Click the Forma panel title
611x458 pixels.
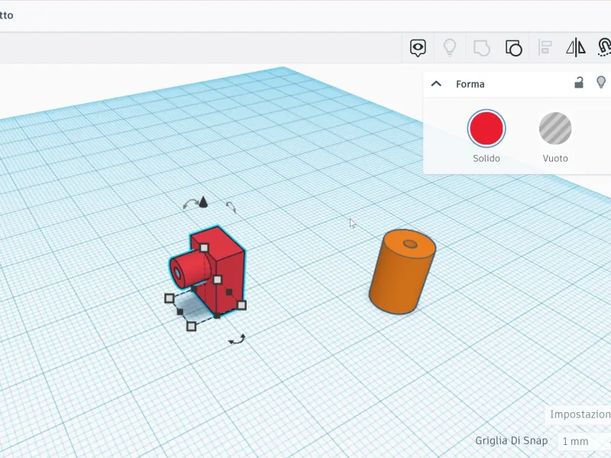[x=470, y=84]
